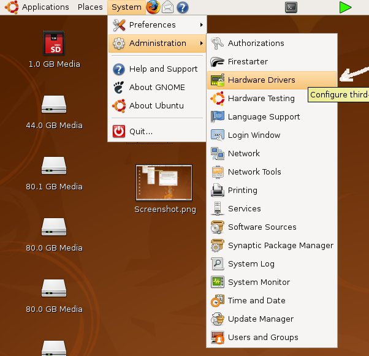Open Help and Support
Viewport: 369px width, 356px height.
157,69
